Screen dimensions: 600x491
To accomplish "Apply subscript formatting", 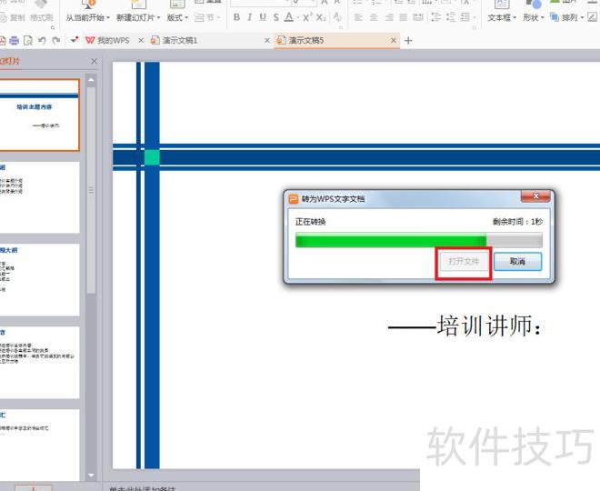I will point(321,17).
